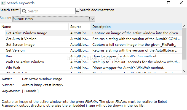This screenshot has height=110, width=187.
Task: Sort by the Name column header
Action: [34, 27]
